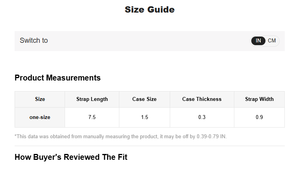Viewport: 295px width, 172px height.
Task: Click the "Switch to" label
Action: click(34, 40)
